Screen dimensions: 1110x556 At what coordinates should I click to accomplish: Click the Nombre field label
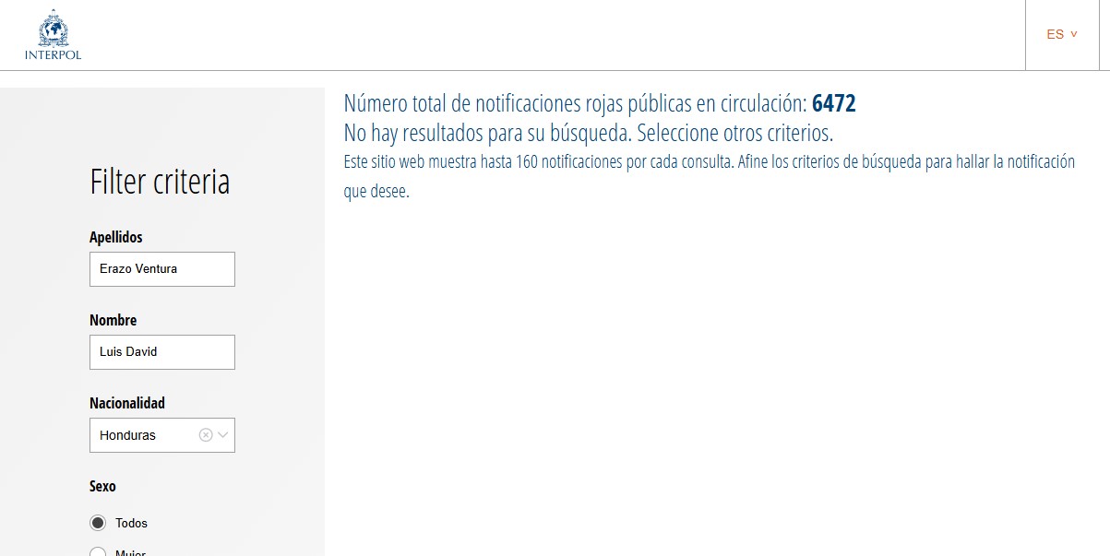click(x=113, y=320)
